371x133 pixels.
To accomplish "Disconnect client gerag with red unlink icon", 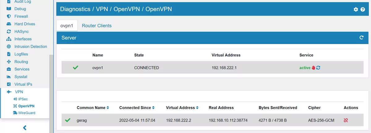I will pyautogui.click(x=346, y=120).
